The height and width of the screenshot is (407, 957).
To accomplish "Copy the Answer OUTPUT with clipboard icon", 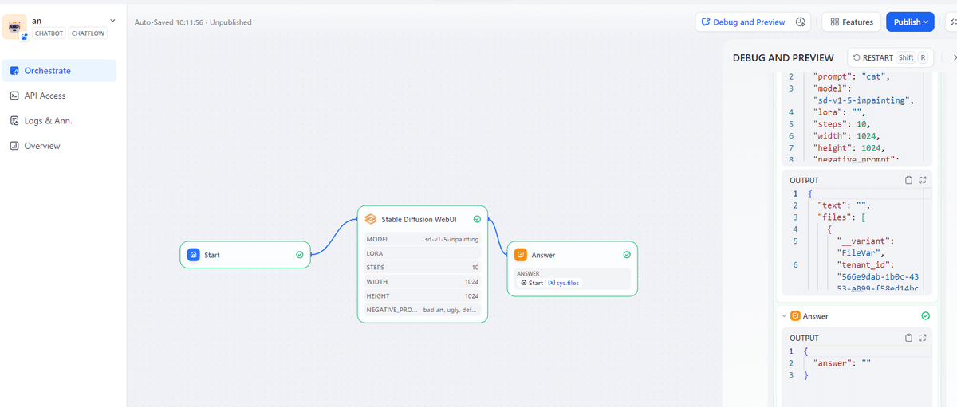I will click(x=909, y=338).
